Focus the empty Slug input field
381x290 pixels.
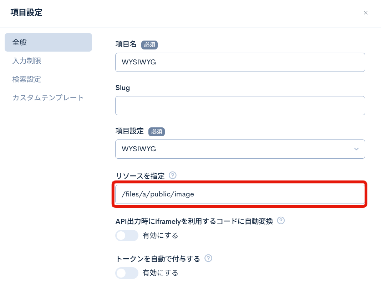pyautogui.click(x=240, y=106)
